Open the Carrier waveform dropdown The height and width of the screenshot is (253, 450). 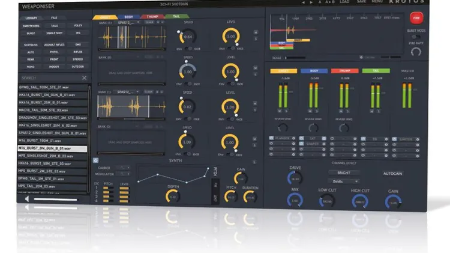(x=122, y=167)
